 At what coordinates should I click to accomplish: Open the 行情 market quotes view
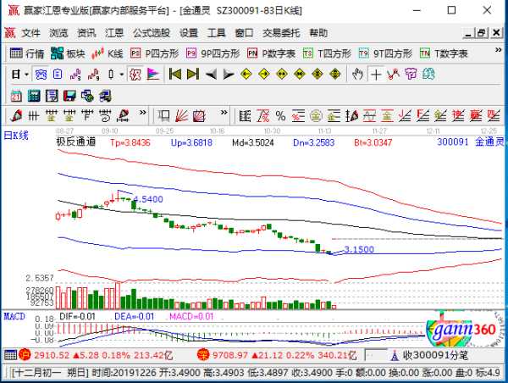click(x=27, y=53)
